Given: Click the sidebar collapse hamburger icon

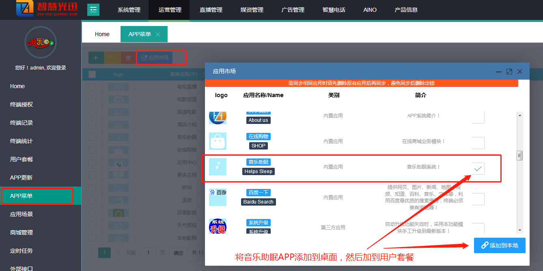Looking at the screenshot, I should (x=93, y=10).
